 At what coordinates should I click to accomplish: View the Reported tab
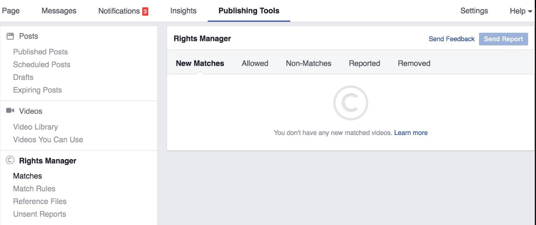364,63
